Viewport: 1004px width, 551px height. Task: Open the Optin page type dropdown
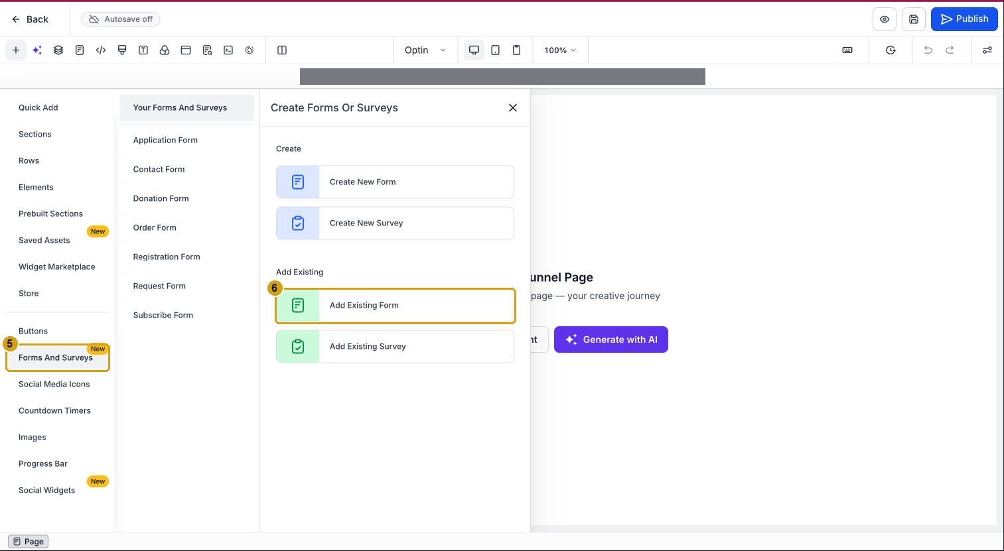[x=425, y=50]
